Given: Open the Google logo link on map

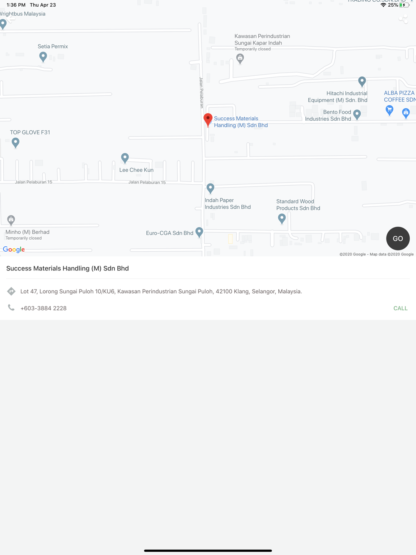Looking at the screenshot, I should [x=14, y=250].
